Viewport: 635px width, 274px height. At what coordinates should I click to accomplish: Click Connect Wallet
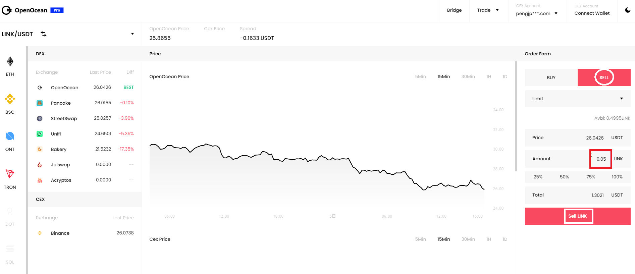point(592,13)
